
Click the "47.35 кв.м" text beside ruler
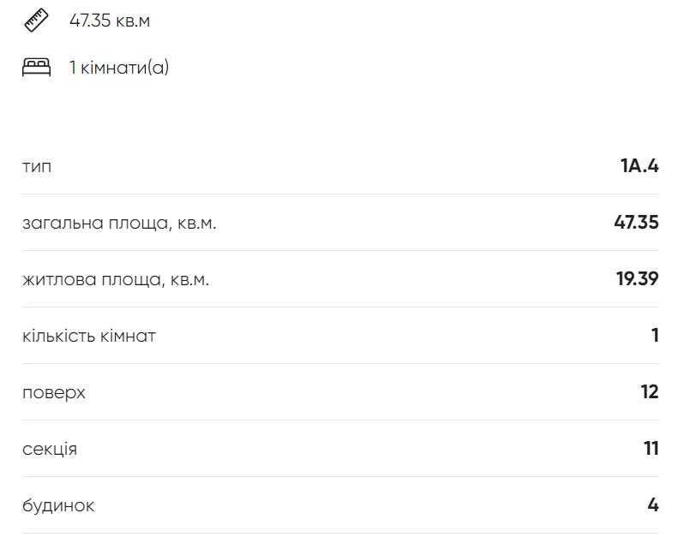110,21
